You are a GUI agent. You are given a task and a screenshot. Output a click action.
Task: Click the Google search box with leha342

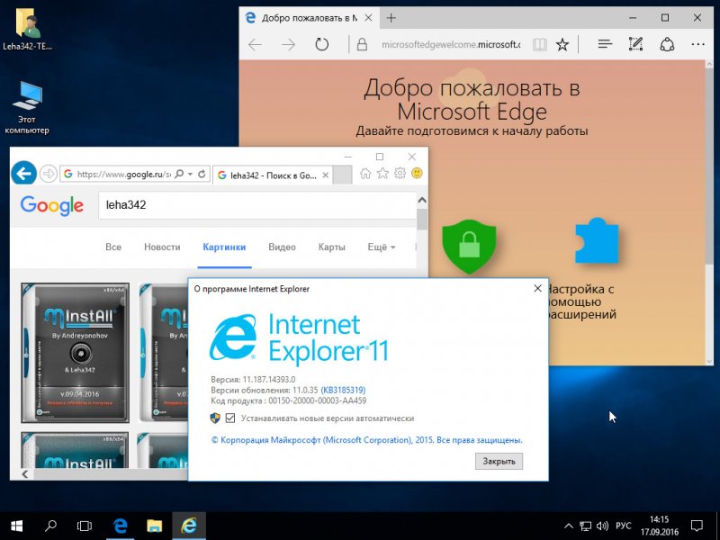coord(257,205)
